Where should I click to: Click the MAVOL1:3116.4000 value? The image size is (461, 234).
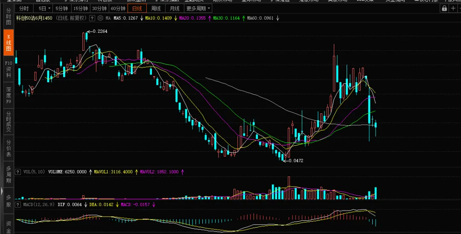click(x=113, y=172)
